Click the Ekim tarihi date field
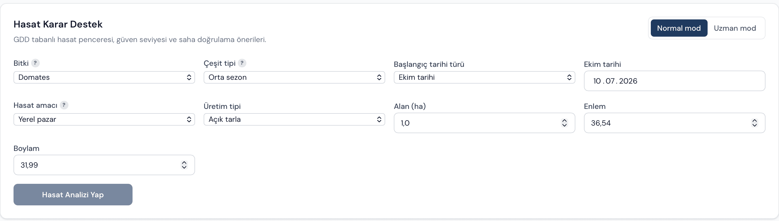This screenshot has height=221, width=779. [x=674, y=81]
